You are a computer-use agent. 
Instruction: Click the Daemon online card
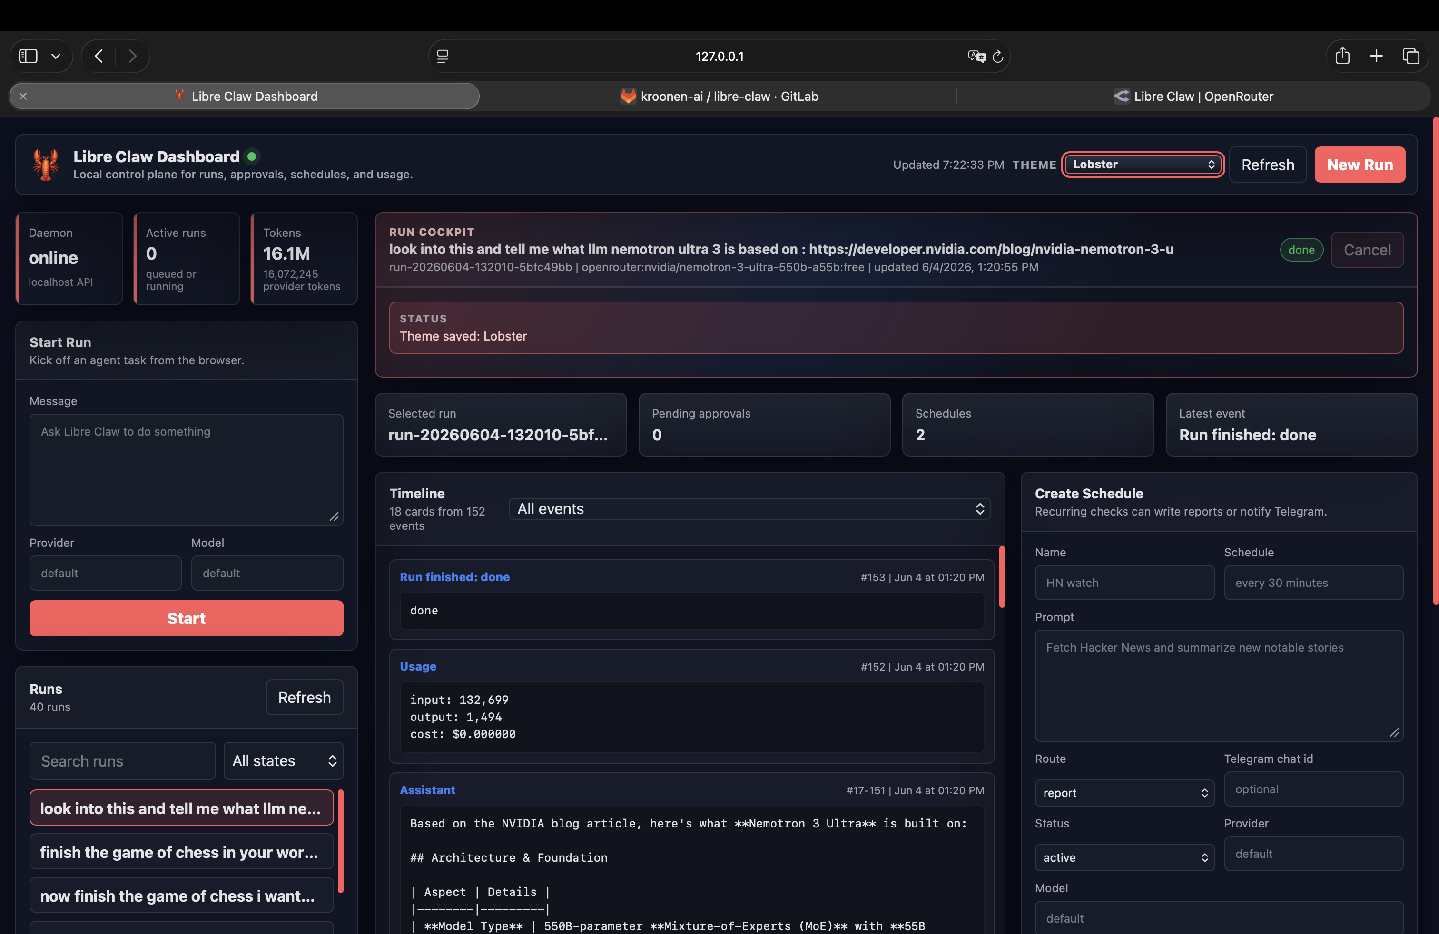[69, 259]
